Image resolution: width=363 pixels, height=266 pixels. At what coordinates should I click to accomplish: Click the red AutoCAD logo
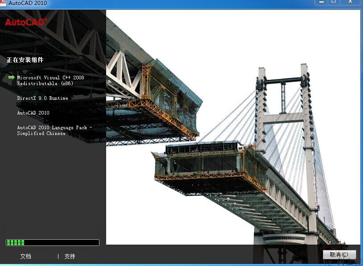pos(26,22)
